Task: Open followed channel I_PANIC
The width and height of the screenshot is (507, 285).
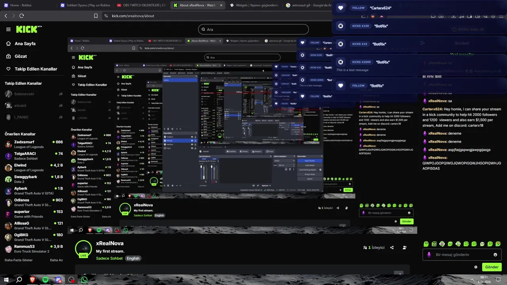Action: 34,117
